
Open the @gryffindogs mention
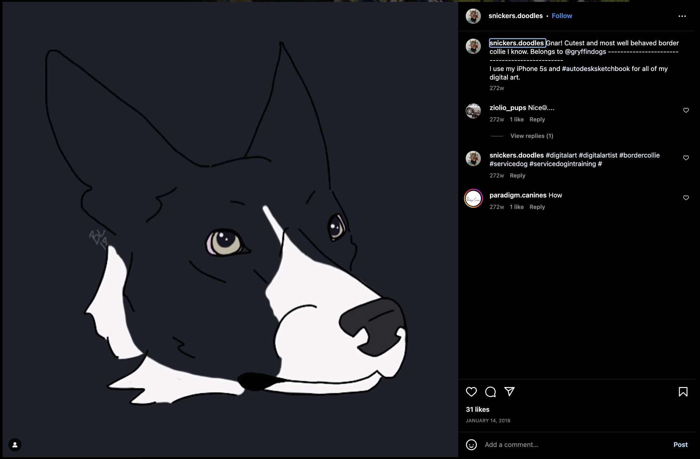(586, 52)
